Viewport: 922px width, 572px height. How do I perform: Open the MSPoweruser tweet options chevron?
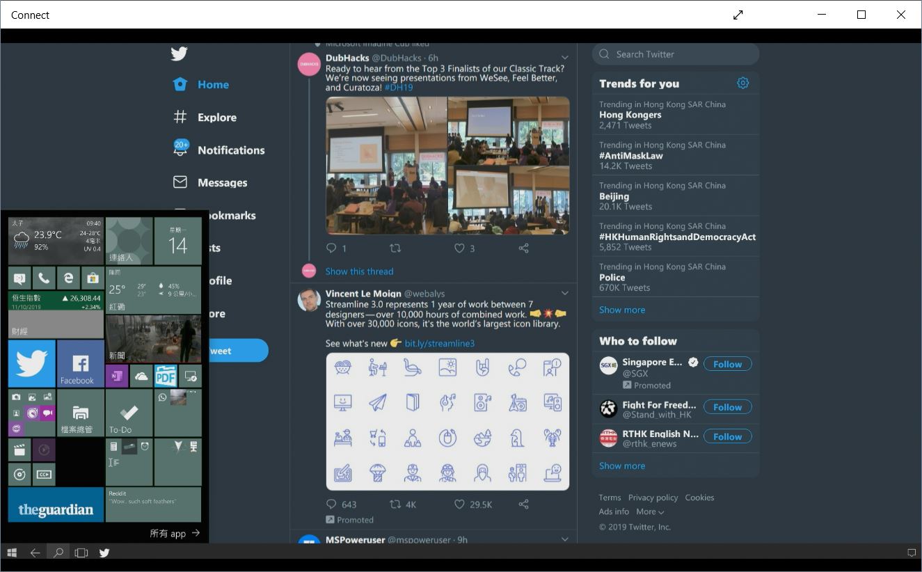565,539
